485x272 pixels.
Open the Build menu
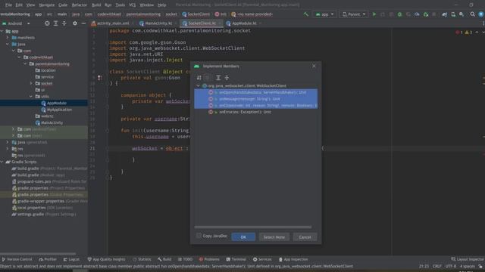tap(96, 5)
